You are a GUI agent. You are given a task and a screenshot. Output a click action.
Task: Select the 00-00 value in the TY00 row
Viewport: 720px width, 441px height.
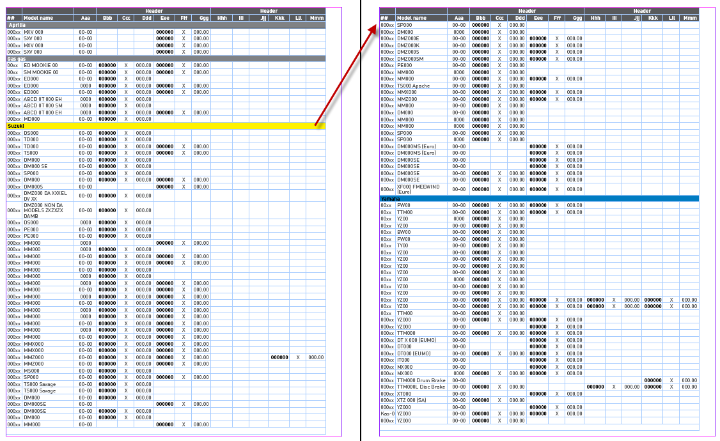(x=458, y=245)
